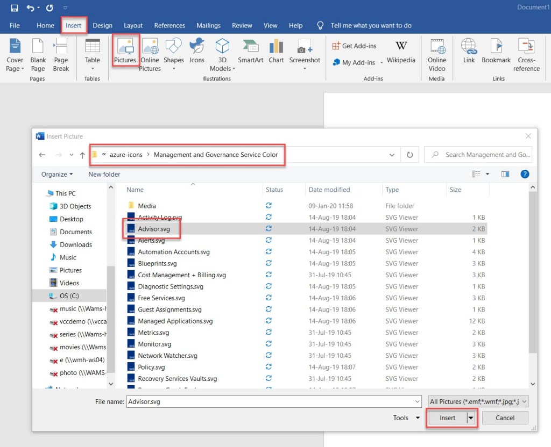Click the Pictures icon in the ribbon
The image size is (551, 447).
tap(125, 51)
